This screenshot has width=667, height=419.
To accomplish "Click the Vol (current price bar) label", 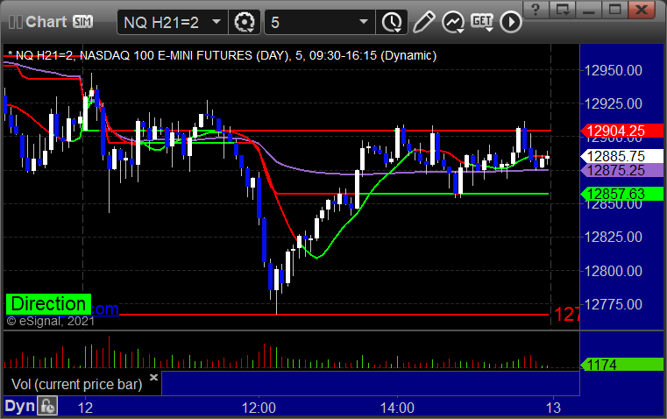I will point(77,385).
